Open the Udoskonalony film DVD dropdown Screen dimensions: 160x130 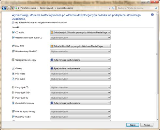[x=80, y=51]
